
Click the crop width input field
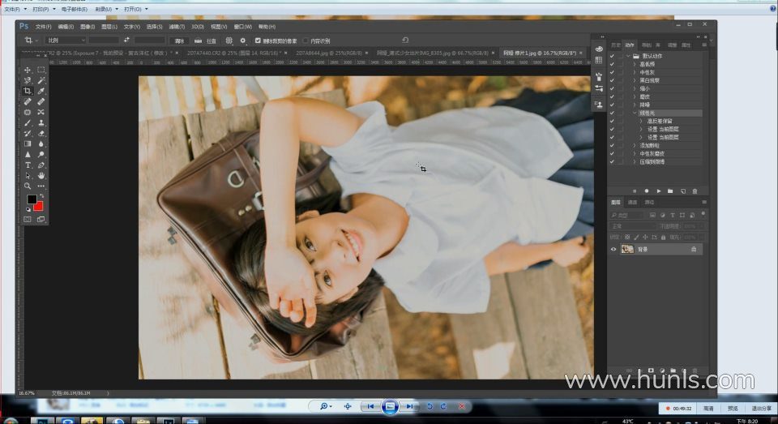point(104,41)
